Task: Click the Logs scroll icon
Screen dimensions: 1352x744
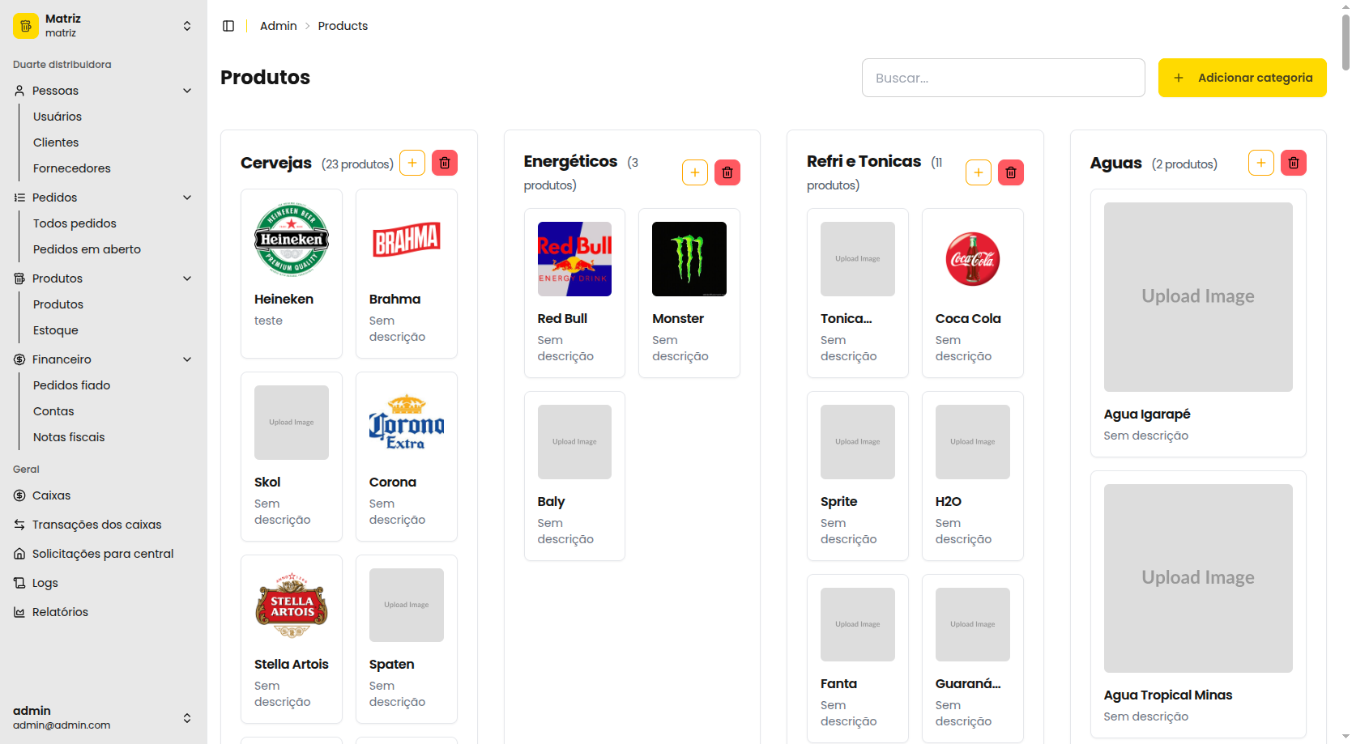Action: [19, 583]
